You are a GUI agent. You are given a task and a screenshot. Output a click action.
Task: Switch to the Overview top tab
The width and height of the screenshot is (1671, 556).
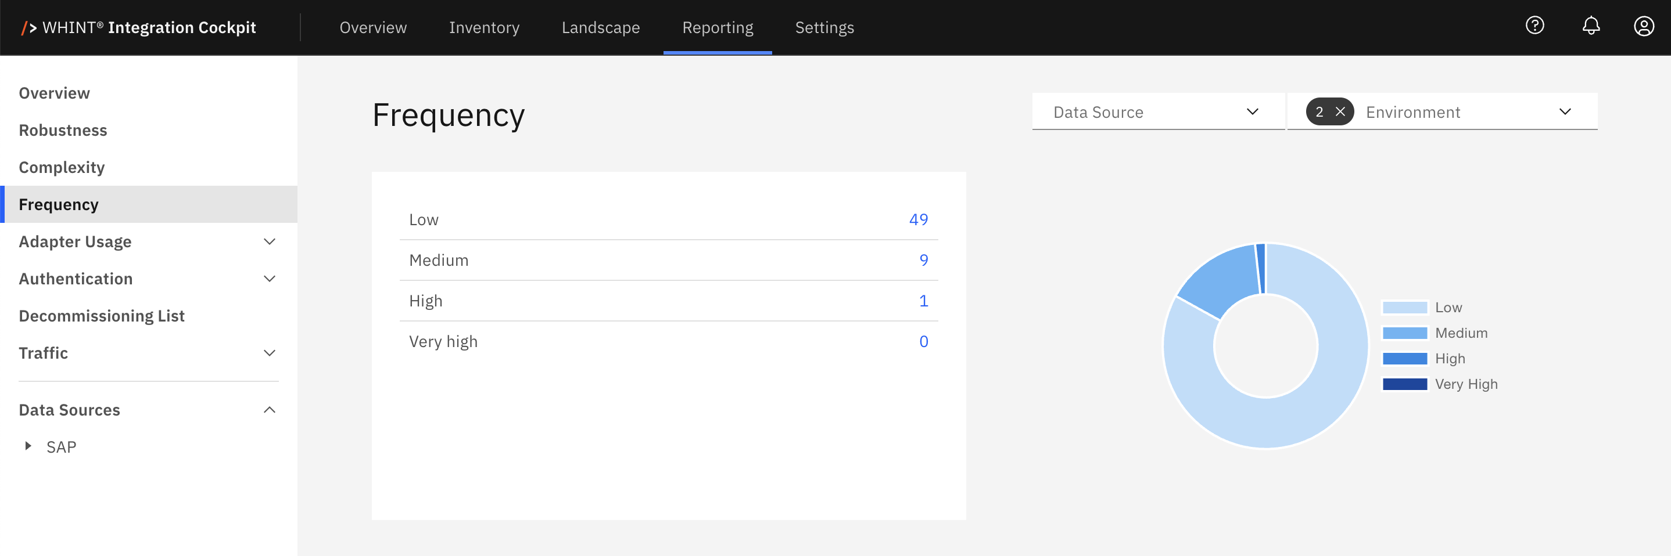pyautogui.click(x=373, y=27)
